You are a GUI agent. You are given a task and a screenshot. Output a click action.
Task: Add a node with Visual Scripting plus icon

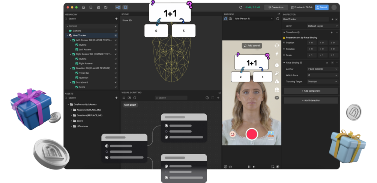[218, 98]
